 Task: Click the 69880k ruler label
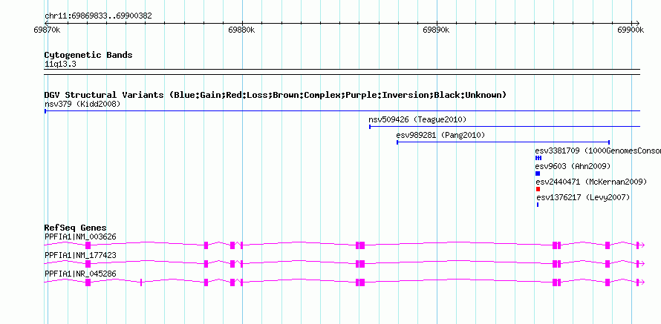click(x=241, y=30)
